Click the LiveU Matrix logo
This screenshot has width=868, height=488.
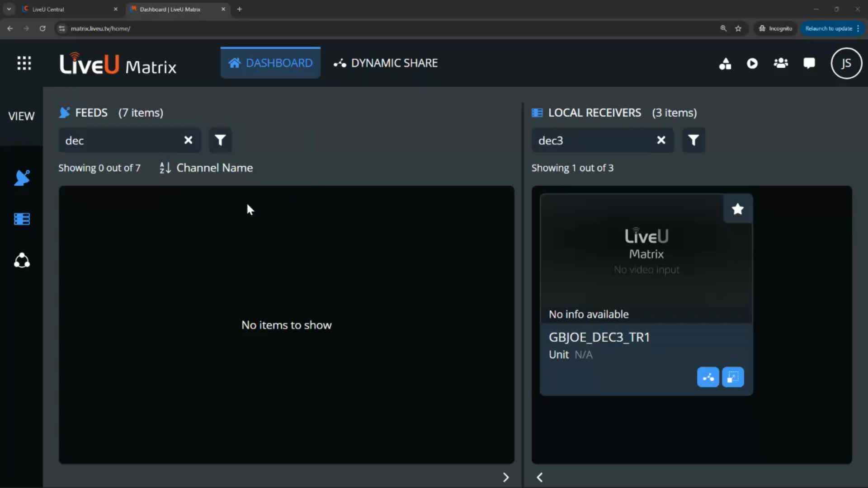point(118,64)
